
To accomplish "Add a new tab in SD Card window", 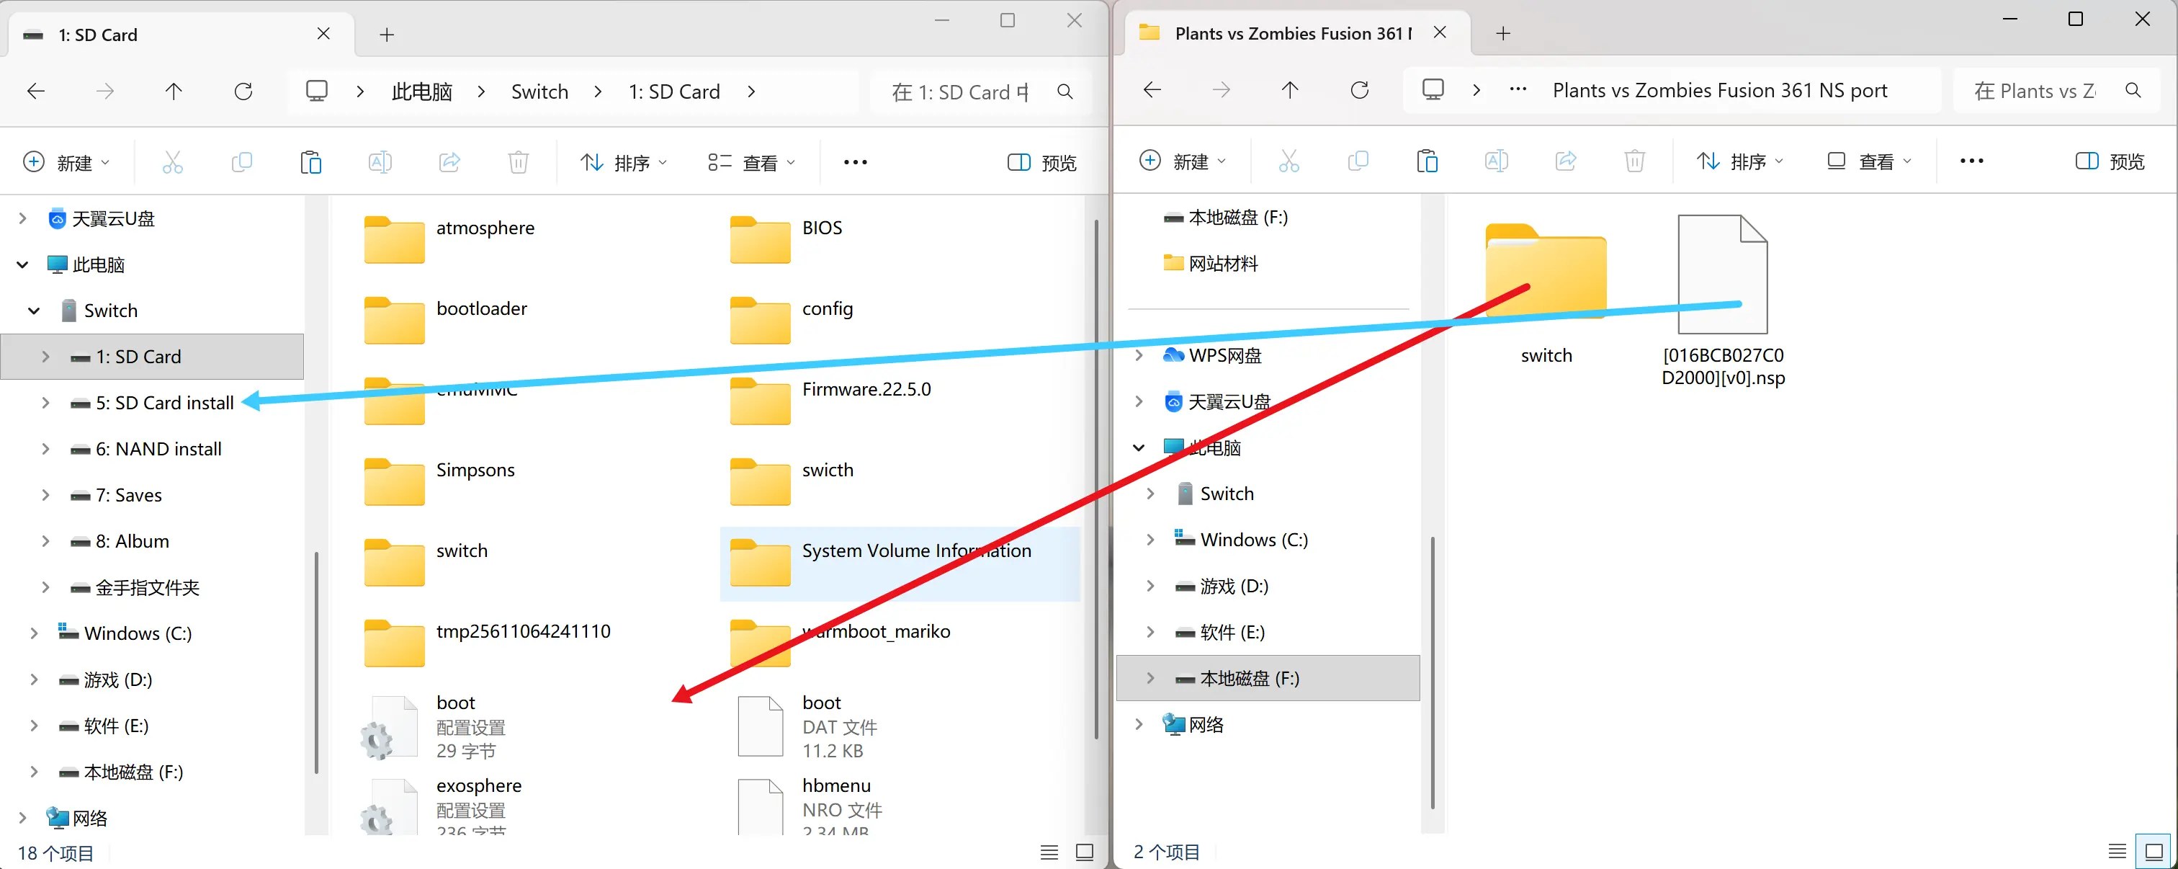I will tap(387, 35).
